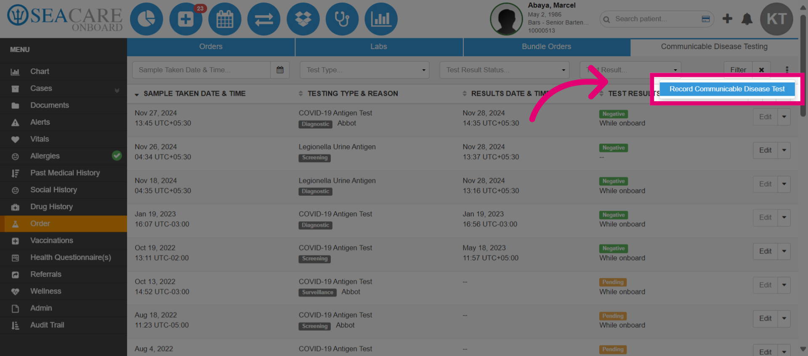Click the plus icon near search
Viewport: 808px width, 356px height.
[x=727, y=18]
